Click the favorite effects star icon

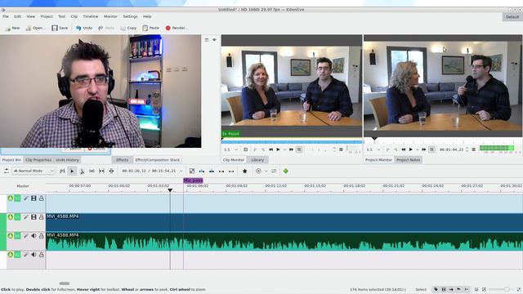point(244,171)
